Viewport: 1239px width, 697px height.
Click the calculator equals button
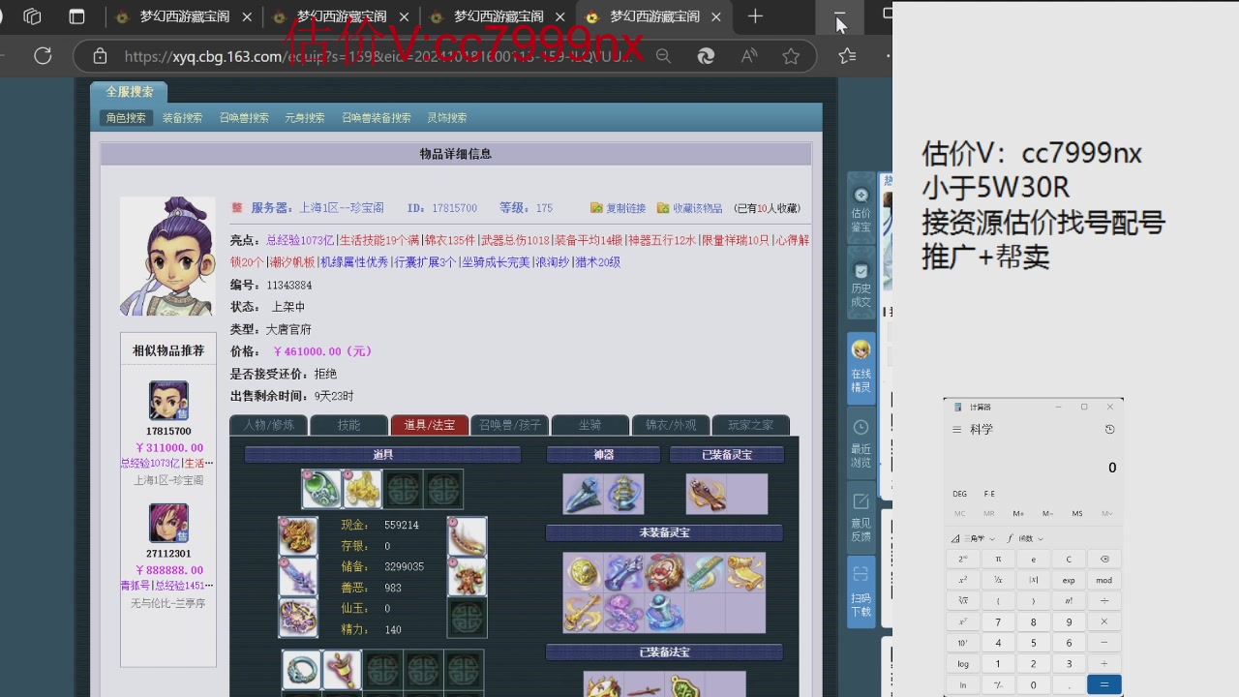(1104, 684)
